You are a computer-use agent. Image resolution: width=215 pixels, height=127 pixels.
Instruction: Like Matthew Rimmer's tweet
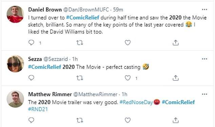point(128,120)
